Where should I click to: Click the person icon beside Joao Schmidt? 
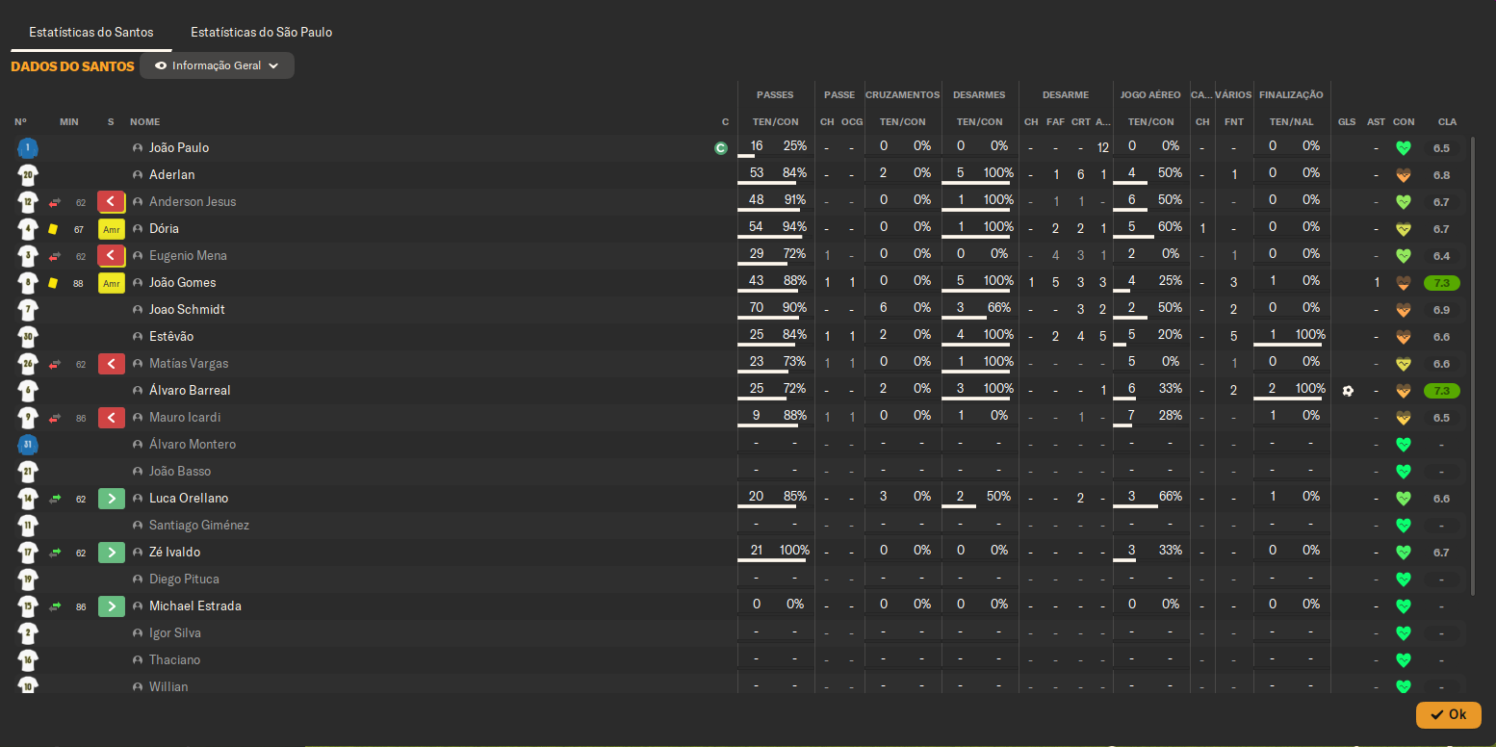(x=138, y=310)
